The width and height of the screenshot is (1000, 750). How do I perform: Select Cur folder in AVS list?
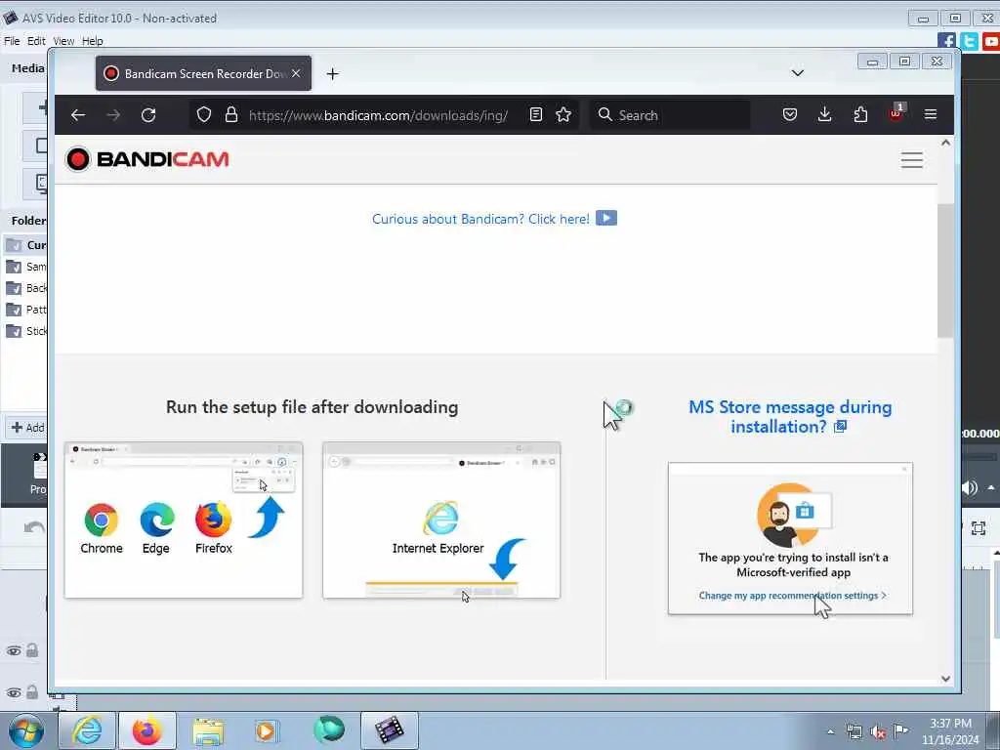pyautogui.click(x=26, y=245)
